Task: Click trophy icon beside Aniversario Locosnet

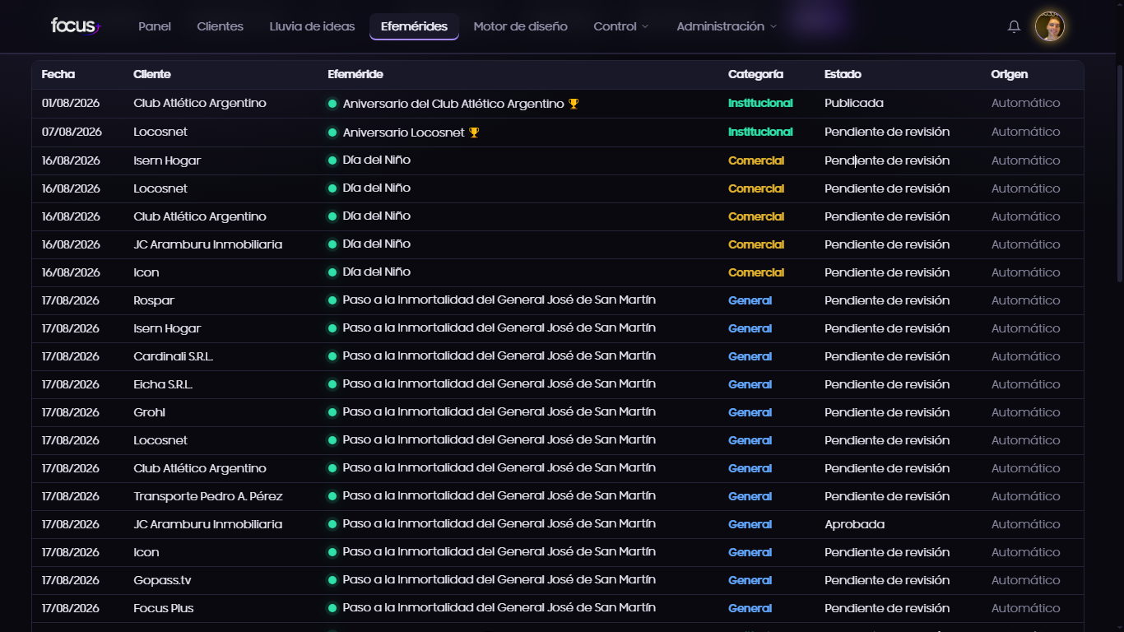Action: click(x=474, y=132)
